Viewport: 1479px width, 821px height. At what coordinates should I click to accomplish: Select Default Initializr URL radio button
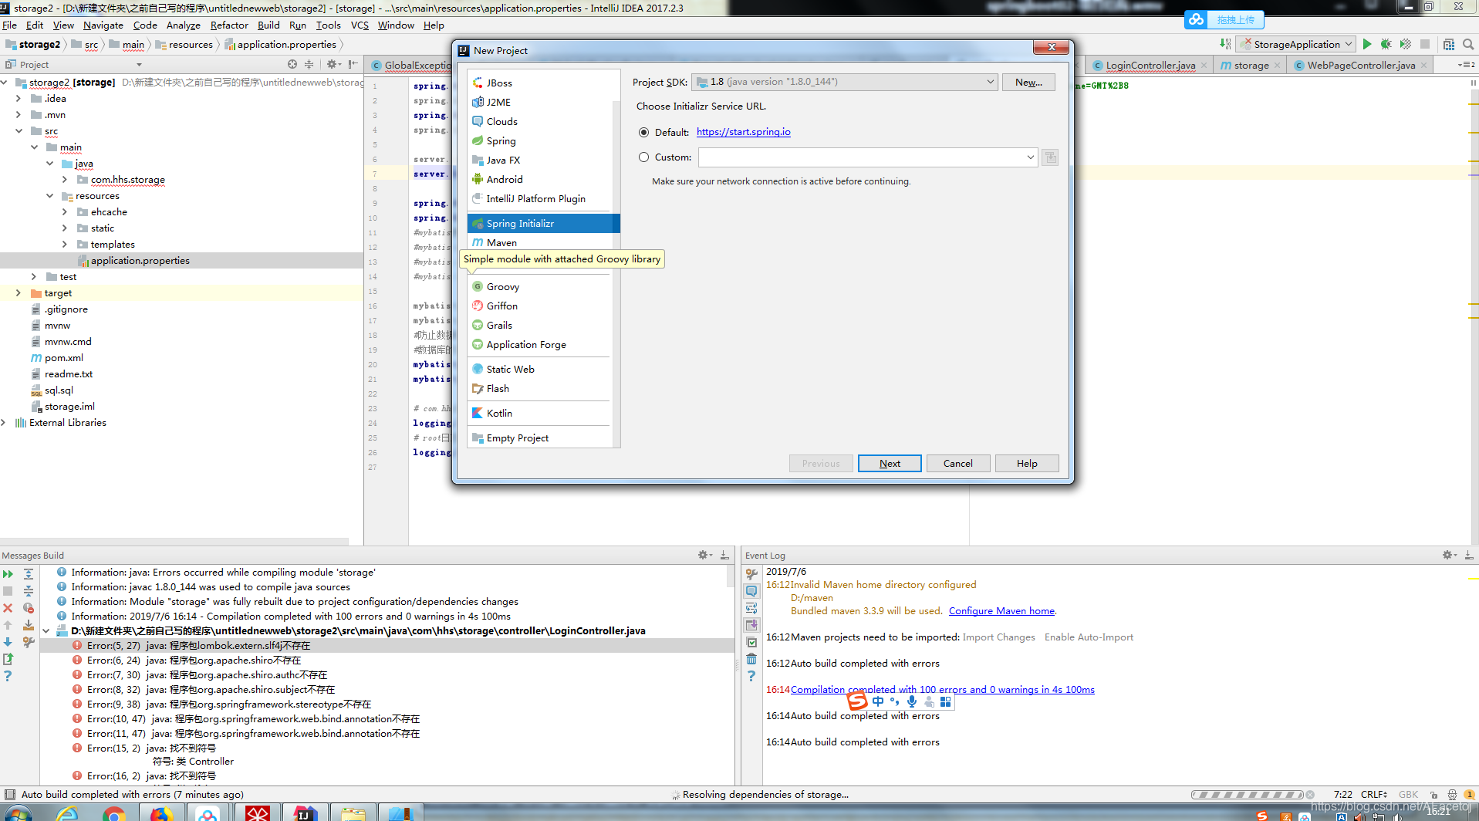point(643,133)
